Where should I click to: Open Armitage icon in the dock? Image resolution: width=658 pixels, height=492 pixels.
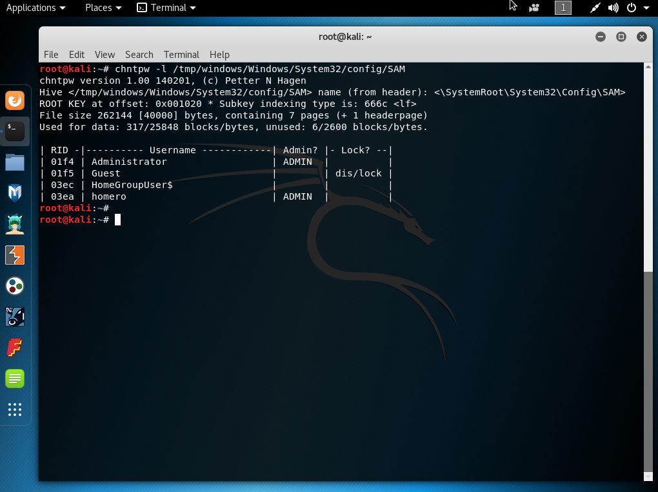click(15, 223)
